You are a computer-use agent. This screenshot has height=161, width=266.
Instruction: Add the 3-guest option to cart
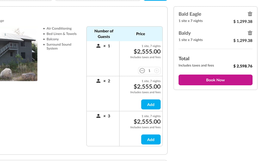[x=151, y=140]
